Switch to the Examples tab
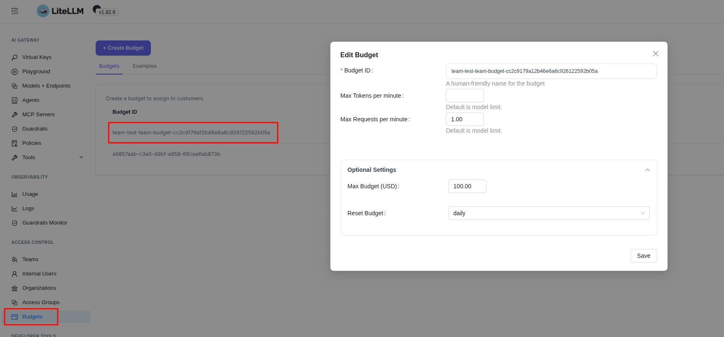 click(x=145, y=66)
